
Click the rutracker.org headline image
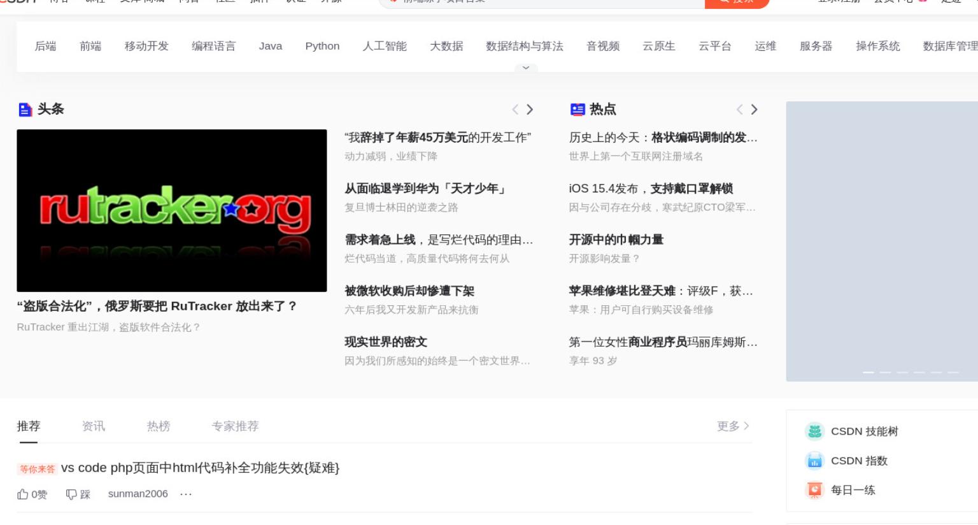172,211
